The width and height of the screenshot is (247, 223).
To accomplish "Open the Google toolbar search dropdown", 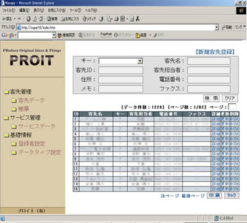I will coord(54,35).
